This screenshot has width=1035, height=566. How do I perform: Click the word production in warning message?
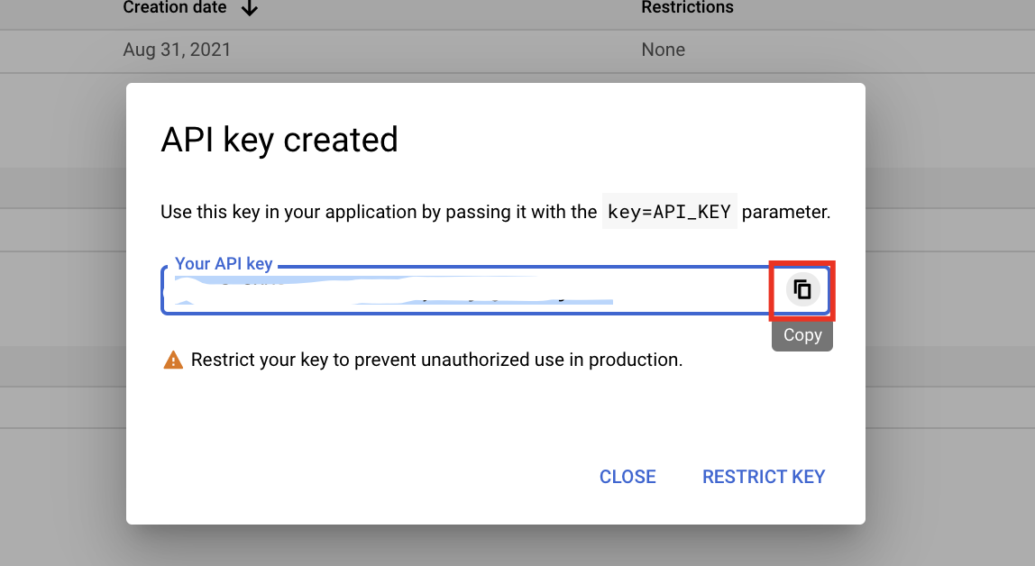coord(639,361)
